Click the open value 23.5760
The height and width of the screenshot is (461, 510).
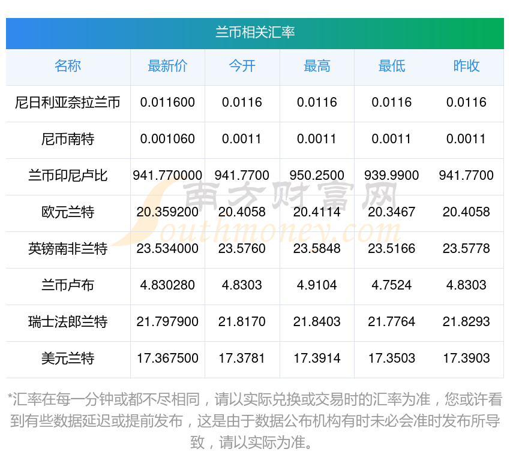(x=242, y=249)
